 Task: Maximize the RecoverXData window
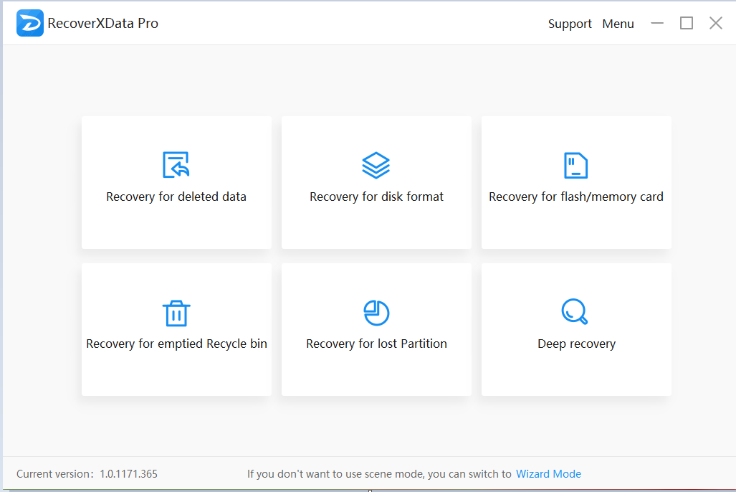tap(687, 24)
